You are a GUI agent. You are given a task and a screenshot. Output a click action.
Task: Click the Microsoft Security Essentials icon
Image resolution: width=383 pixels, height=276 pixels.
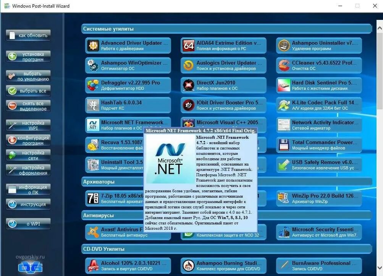(284, 232)
